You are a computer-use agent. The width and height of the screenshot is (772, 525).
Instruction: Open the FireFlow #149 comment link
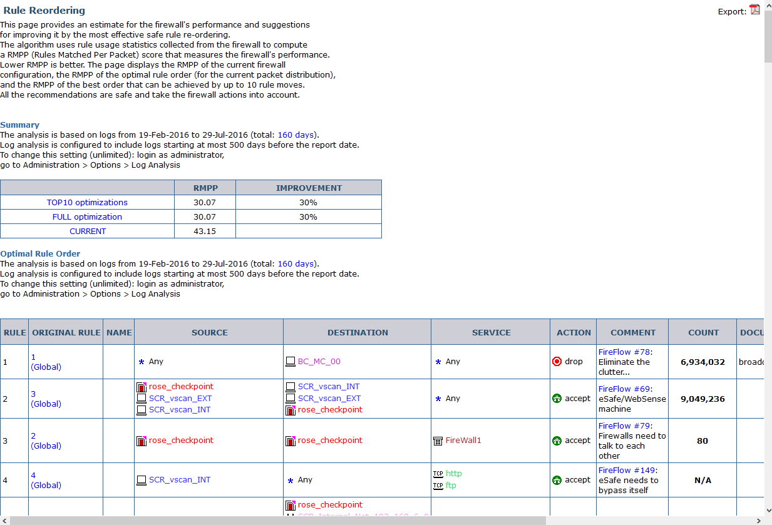[625, 471]
